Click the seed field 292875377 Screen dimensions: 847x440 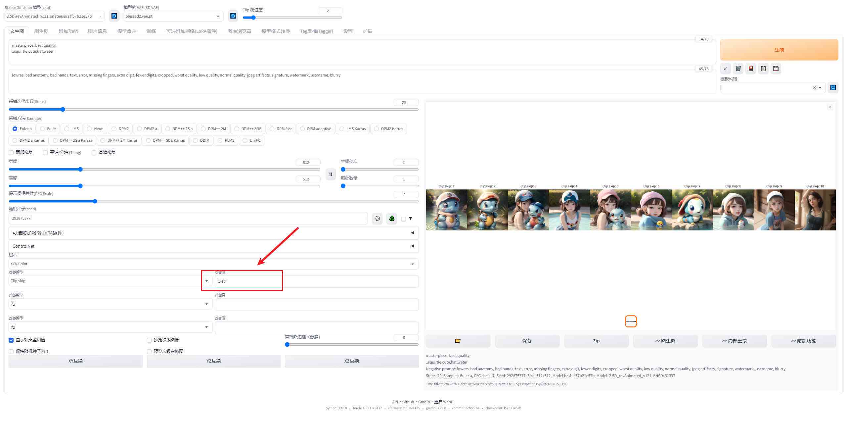(x=188, y=218)
